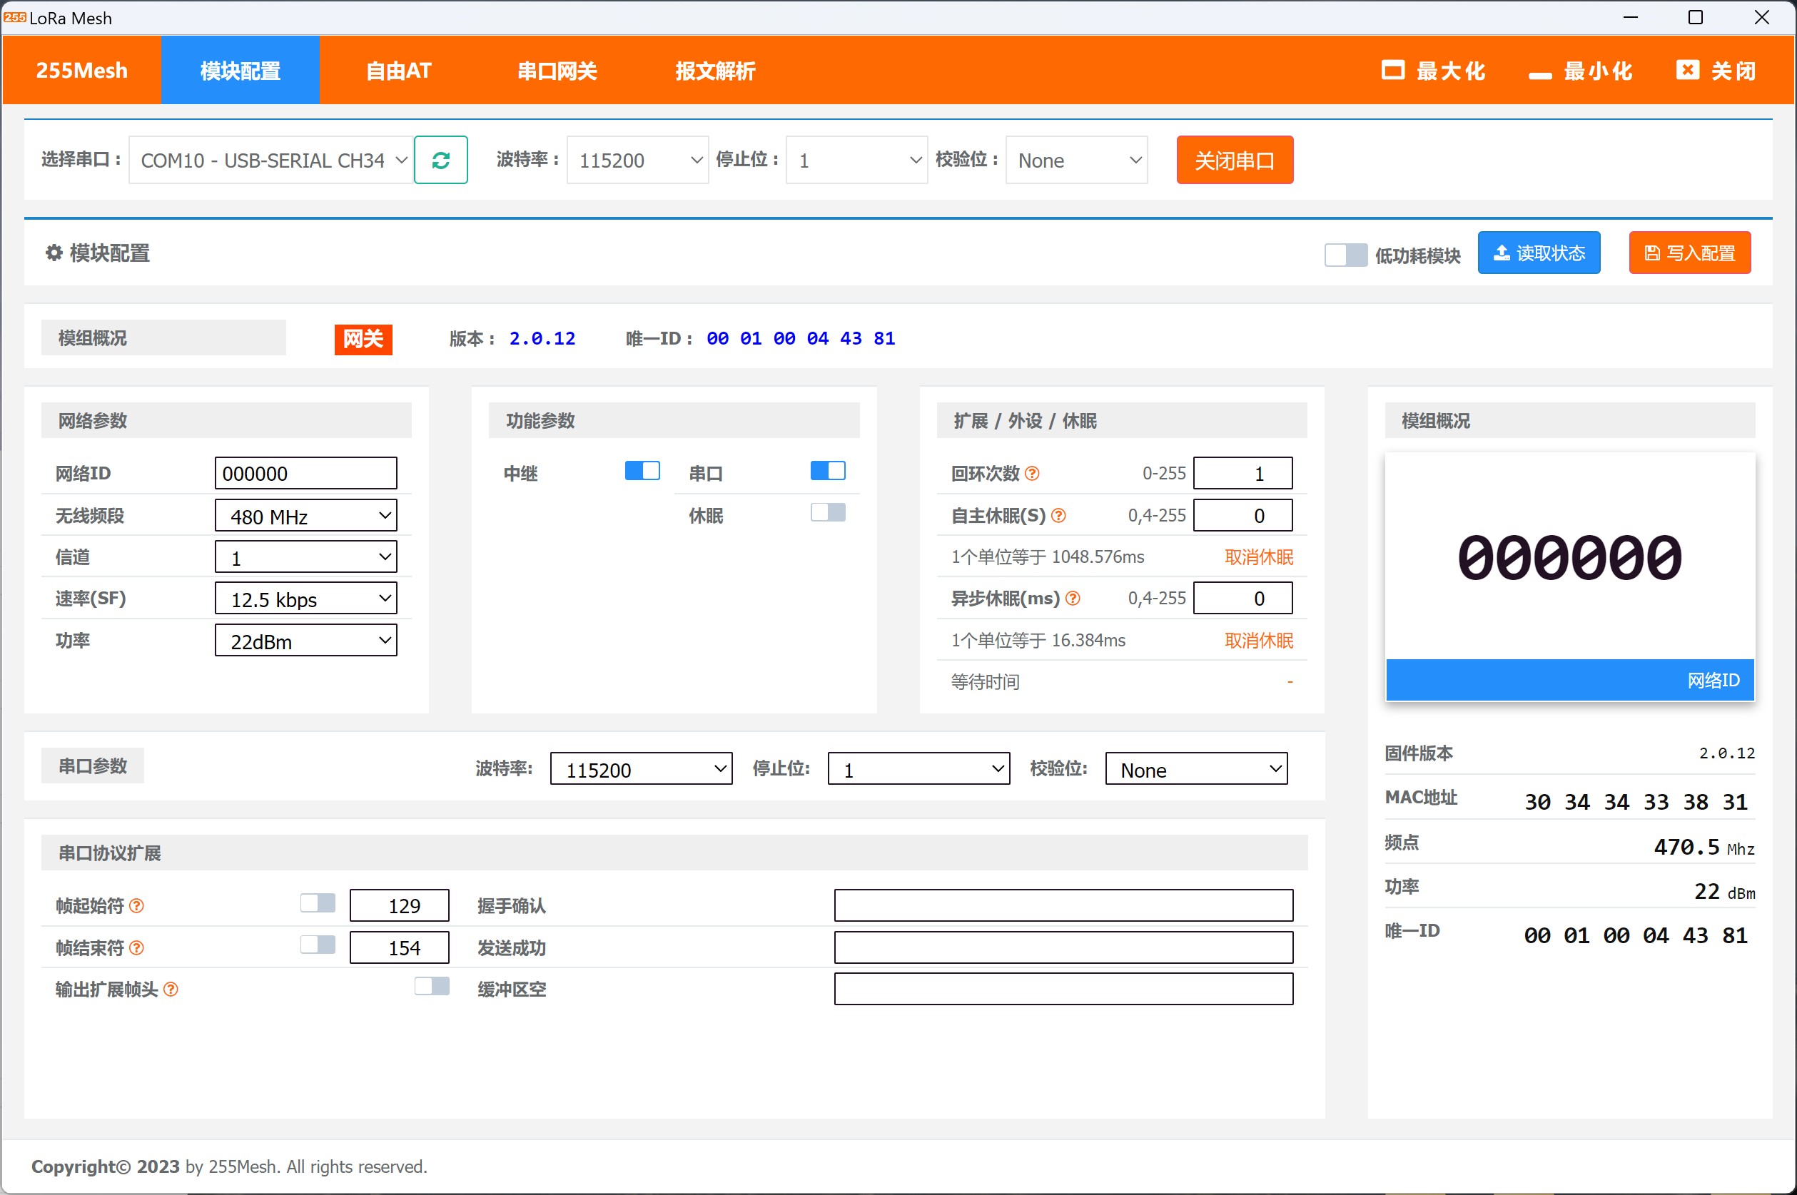
Task: Click the 缓冲区空 input field
Action: 1063,990
